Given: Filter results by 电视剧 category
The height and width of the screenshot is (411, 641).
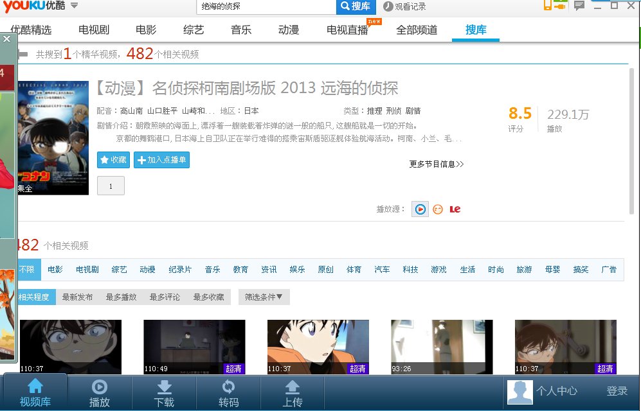Looking at the screenshot, I should [87, 269].
